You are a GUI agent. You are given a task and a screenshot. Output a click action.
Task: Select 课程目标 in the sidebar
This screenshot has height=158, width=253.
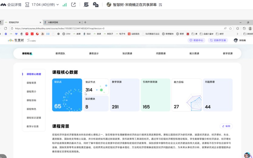[x=31, y=100]
